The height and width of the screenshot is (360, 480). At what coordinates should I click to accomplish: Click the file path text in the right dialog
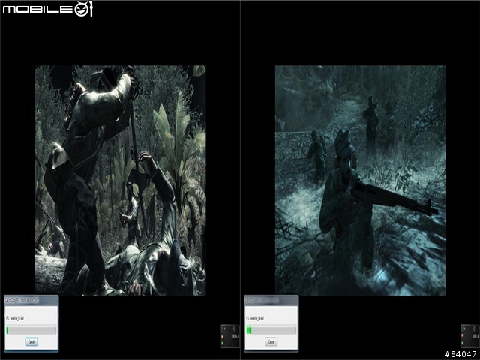(x=255, y=318)
